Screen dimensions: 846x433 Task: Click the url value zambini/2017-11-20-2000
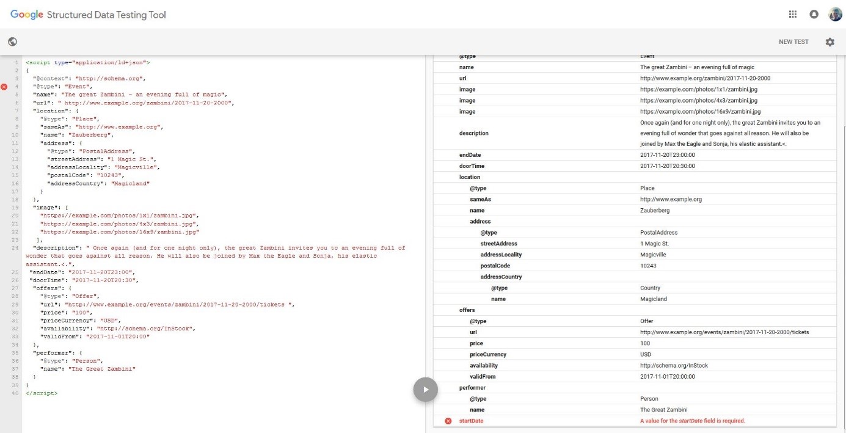click(x=705, y=78)
